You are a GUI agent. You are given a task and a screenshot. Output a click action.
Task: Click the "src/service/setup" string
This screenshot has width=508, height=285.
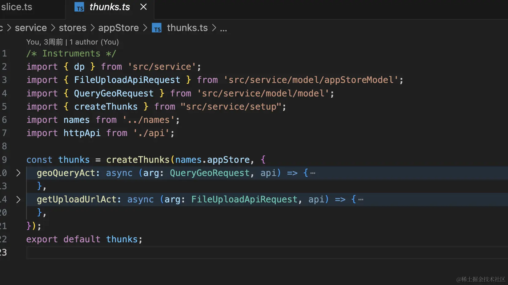[x=231, y=107]
